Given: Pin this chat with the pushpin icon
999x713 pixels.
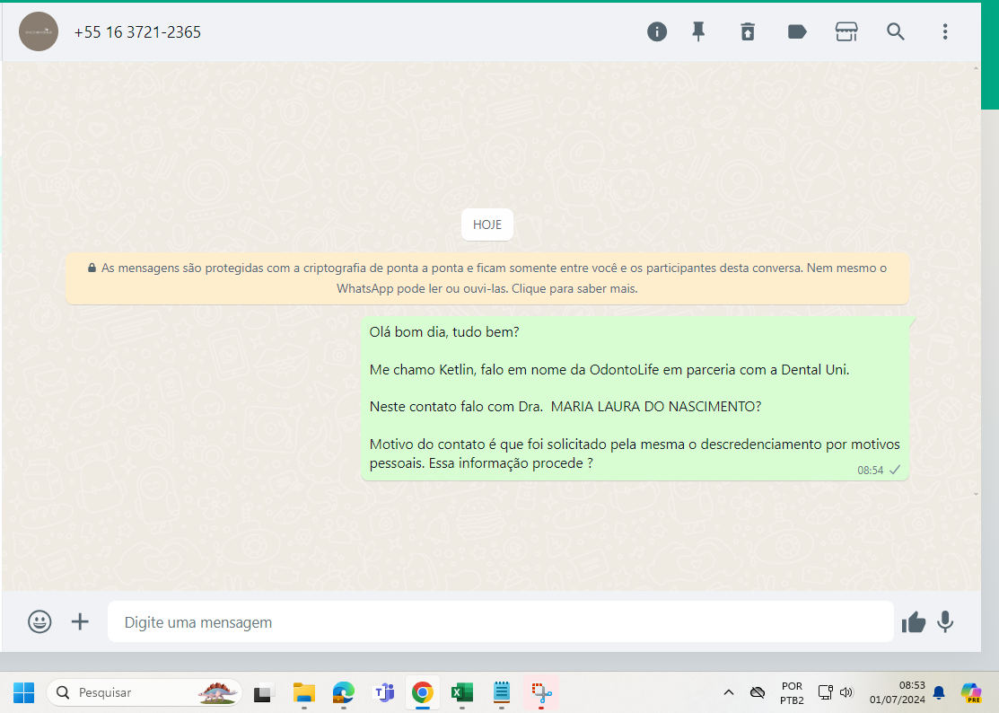Looking at the screenshot, I should coord(698,31).
